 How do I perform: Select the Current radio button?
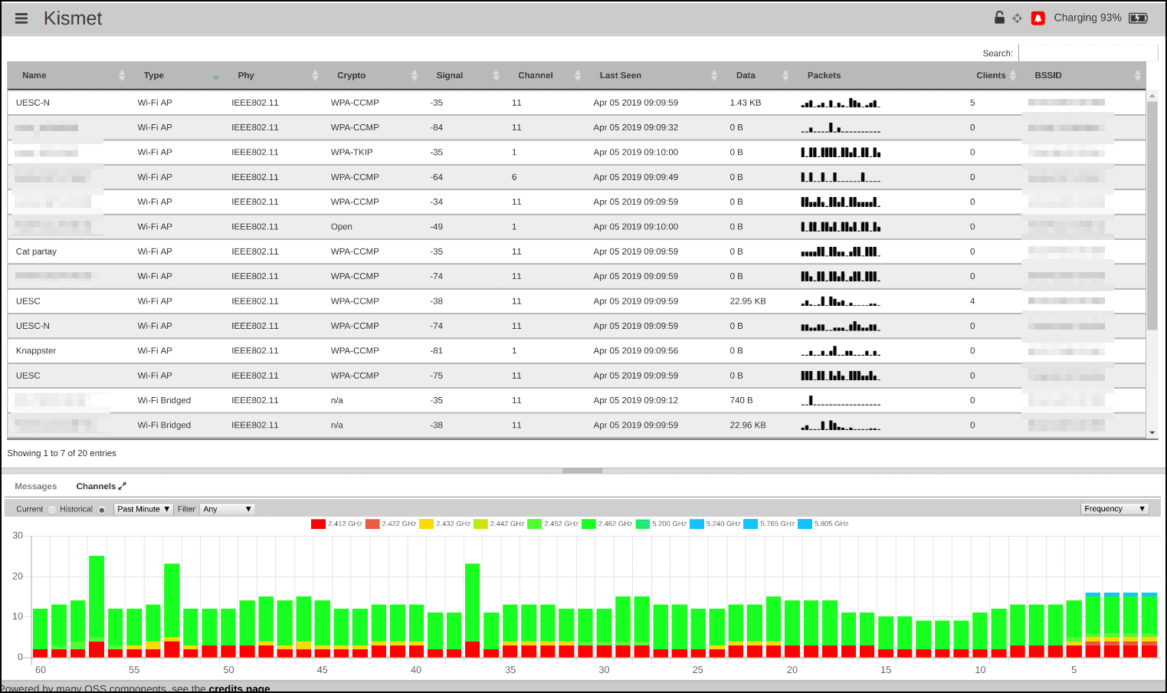51,508
